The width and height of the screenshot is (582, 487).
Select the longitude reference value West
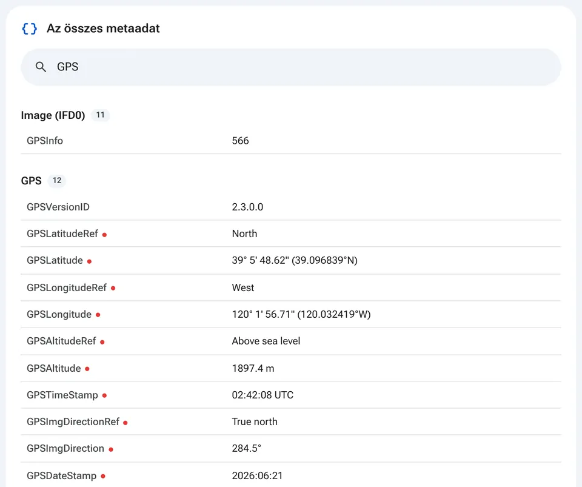(243, 288)
